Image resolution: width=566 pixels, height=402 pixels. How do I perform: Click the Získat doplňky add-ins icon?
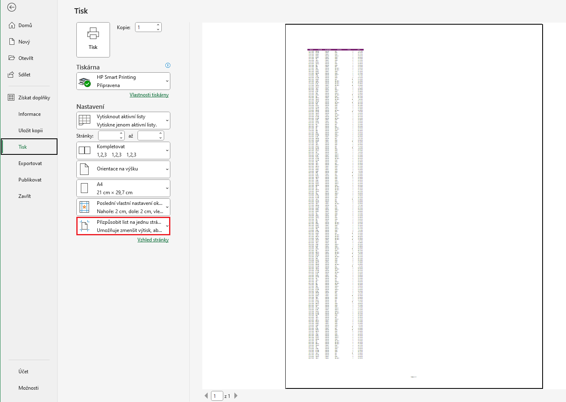(11, 97)
